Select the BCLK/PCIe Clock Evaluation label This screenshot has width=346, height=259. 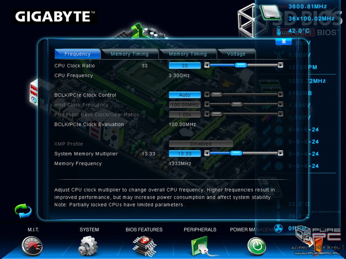(89, 125)
